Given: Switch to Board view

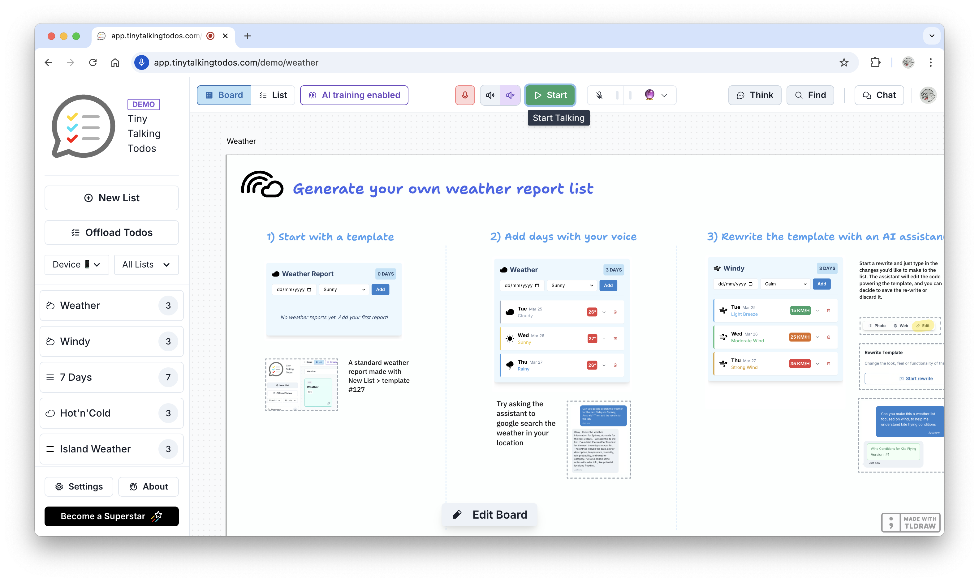Looking at the screenshot, I should (x=224, y=95).
